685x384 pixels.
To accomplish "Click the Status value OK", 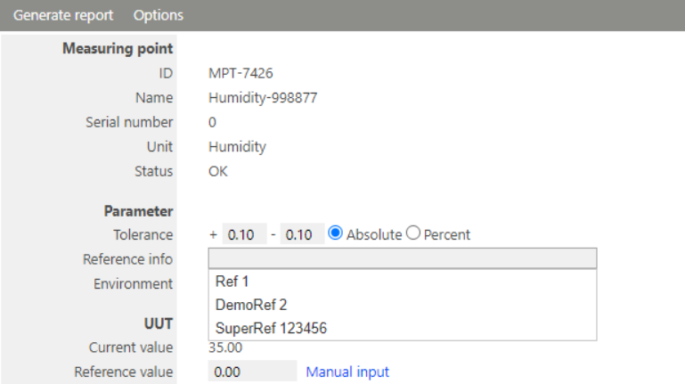I will 217,171.
